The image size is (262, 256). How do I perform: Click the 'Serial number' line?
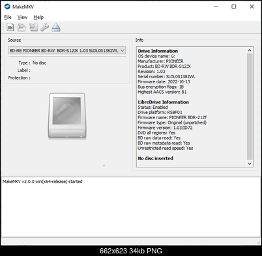(x=166, y=77)
